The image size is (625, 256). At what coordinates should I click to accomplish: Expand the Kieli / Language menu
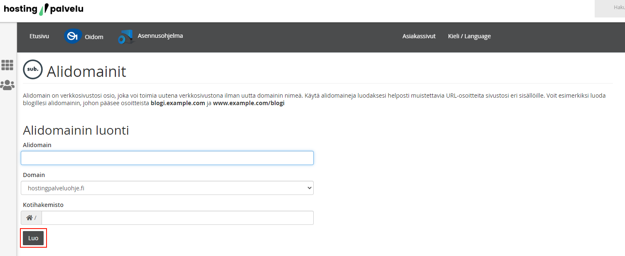[x=469, y=36]
